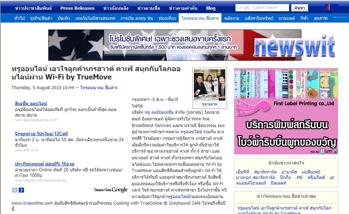This screenshot has height=214, width=349.
Task: Click the พริงเกิลส์ topic link
Action: click(316, 177)
